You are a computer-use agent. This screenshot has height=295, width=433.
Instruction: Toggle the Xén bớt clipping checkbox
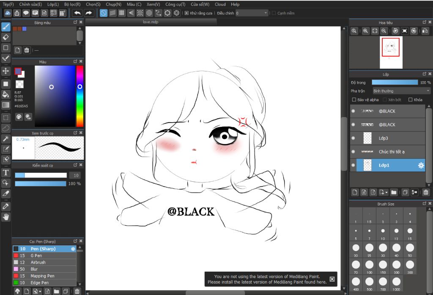[385, 100]
